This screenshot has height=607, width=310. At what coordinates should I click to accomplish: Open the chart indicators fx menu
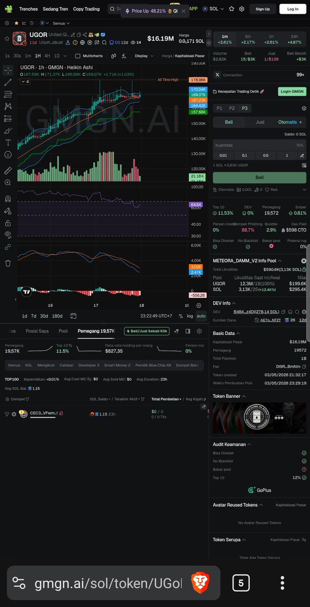coord(123,56)
